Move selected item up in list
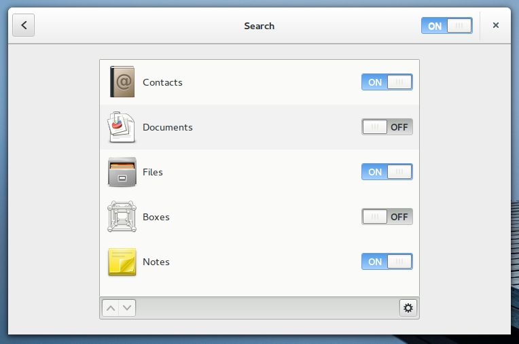This screenshot has height=344, width=519. coord(111,308)
